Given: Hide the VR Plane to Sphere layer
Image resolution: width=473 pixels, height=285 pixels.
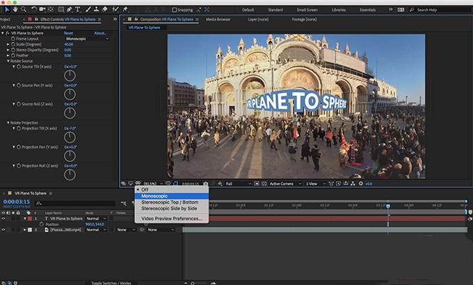Looking at the screenshot, I should (3, 218).
